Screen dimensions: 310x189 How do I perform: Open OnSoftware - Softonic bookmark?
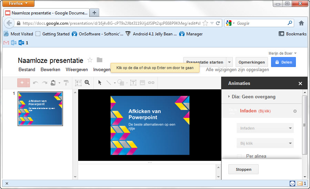(97, 34)
